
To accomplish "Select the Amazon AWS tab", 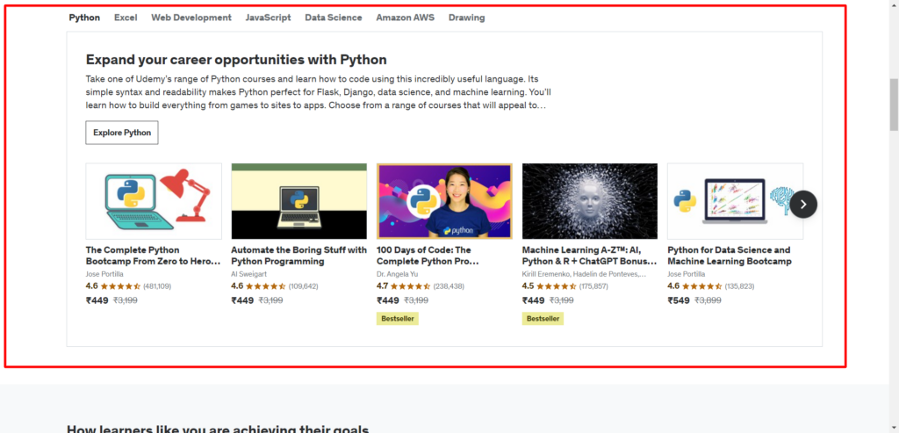I will tap(406, 18).
